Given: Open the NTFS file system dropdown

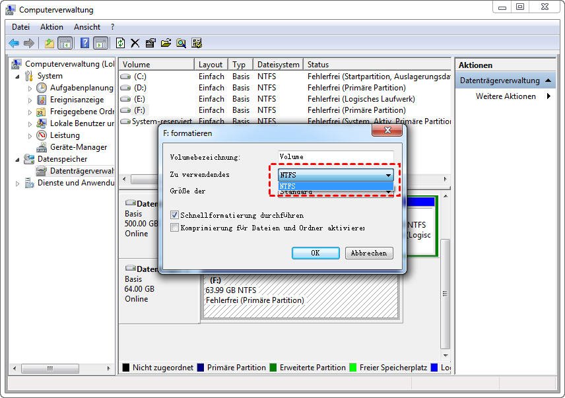Looking at the screenshot, I should pyautogui.click(x=335, y=175).
